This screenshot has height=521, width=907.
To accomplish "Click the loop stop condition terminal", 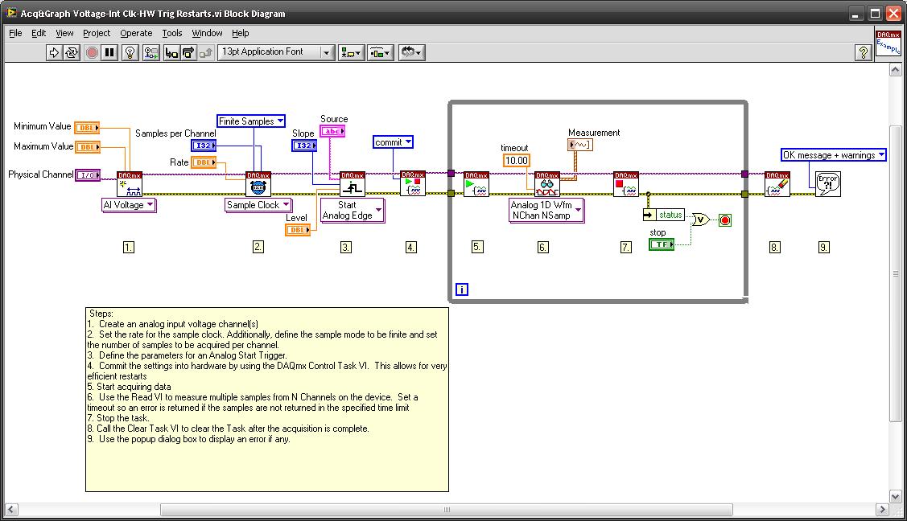I will (x=725, y=220).
